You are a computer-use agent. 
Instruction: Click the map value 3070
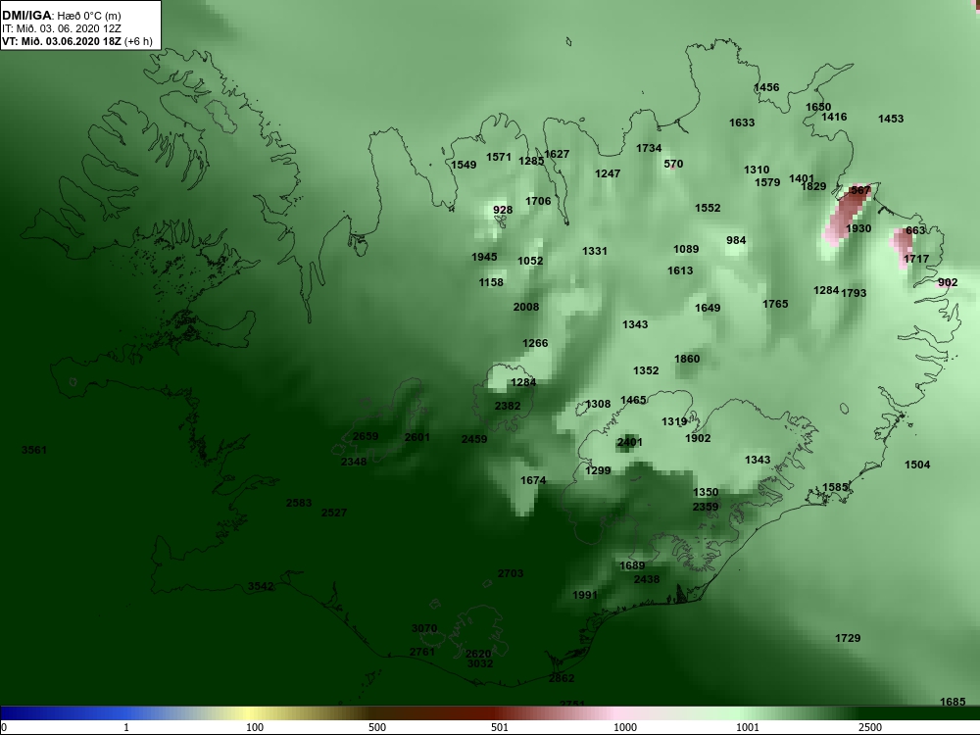pos(423,629)
